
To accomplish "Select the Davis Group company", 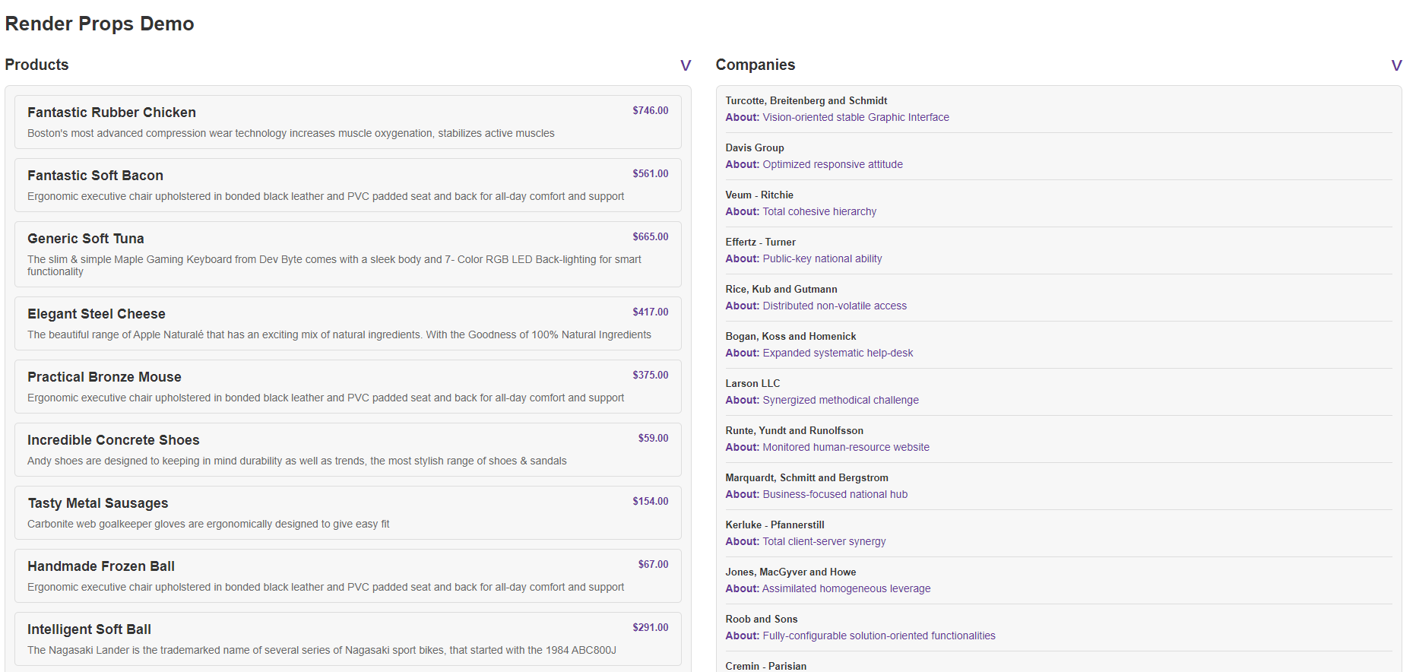I will (x=755, y=147).
